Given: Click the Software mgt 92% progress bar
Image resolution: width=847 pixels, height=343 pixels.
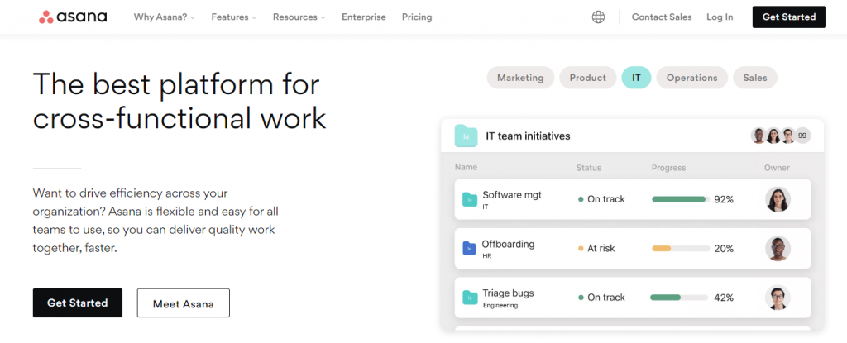Looking at the screenshot, I should 681,199.
